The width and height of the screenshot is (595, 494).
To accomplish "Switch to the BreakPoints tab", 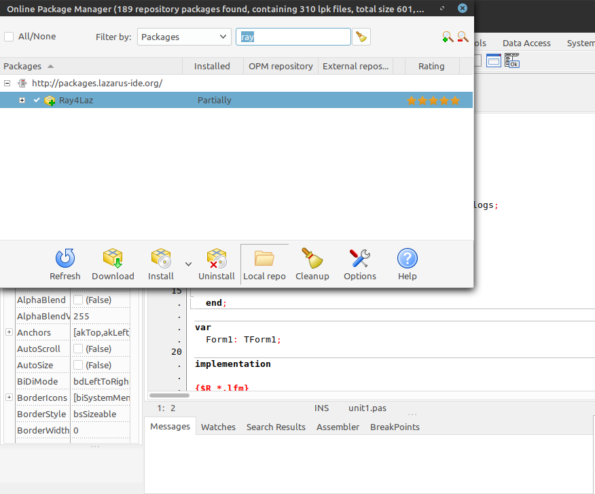I will (x=395, y=427).
